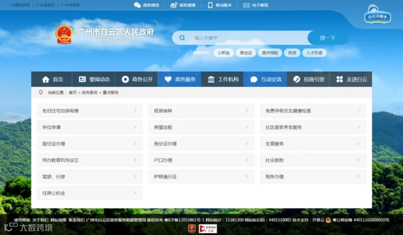Click the 搜一下 search button

point(328,38)
